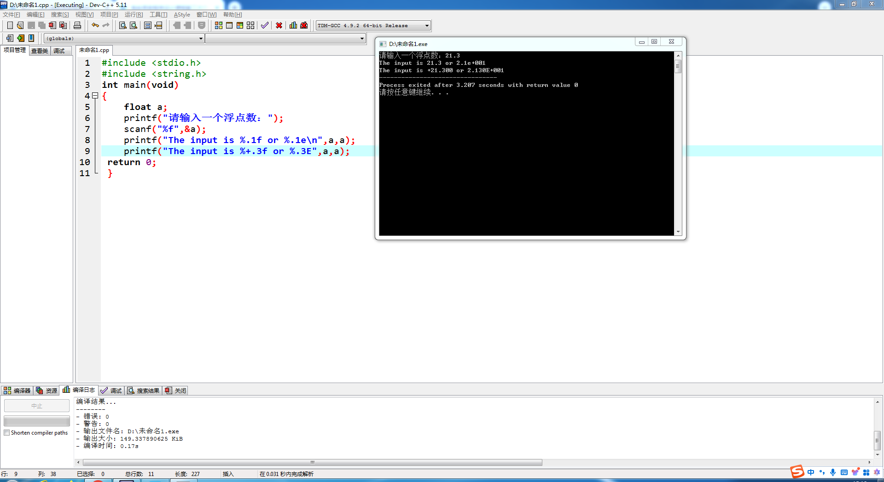Click the blue bookmark icon beside (globals)
884x482 pixels.
(x=31, y=38)
